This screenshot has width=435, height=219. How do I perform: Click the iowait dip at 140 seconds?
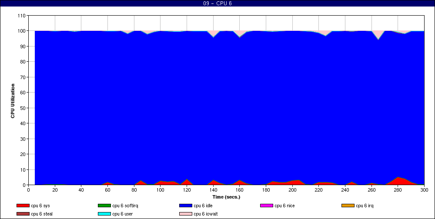(x=213, y=33)
